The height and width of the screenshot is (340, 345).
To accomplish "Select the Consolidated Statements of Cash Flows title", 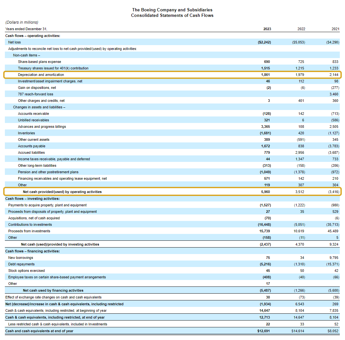I will [172, 15].
